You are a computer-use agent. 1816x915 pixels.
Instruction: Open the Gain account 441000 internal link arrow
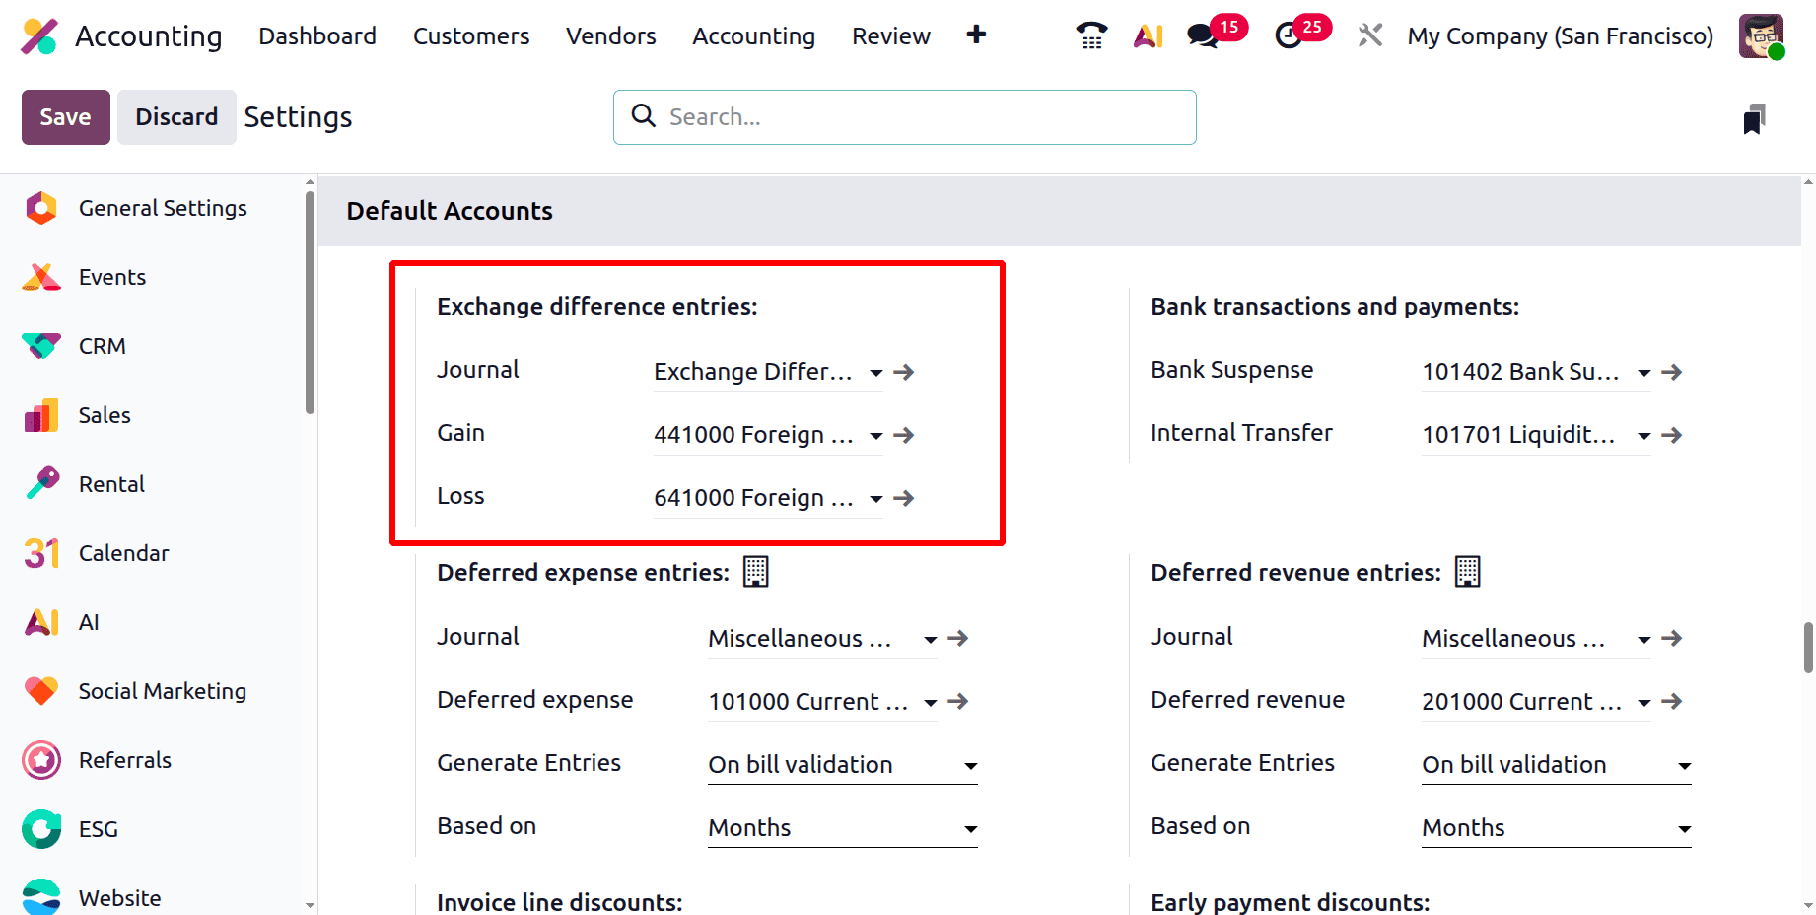click(x=903, y=435)
